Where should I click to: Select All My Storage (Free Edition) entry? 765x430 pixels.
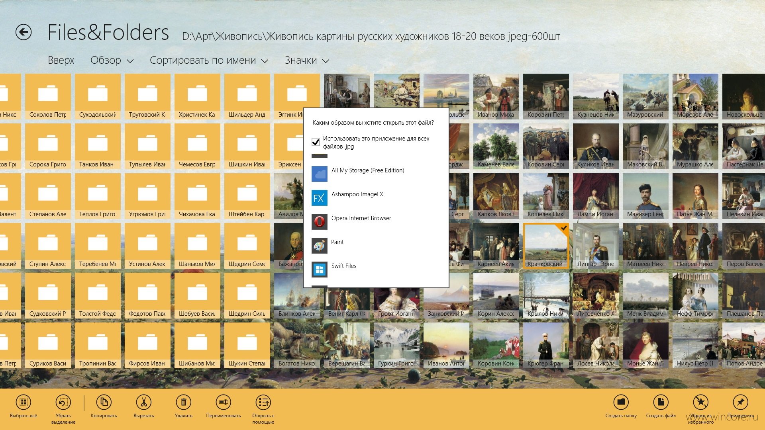click(368, 170)
